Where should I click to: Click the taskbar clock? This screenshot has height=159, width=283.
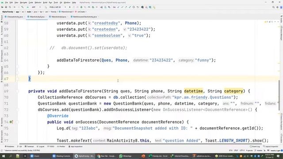pyautogui.click(x=270, y=156)
